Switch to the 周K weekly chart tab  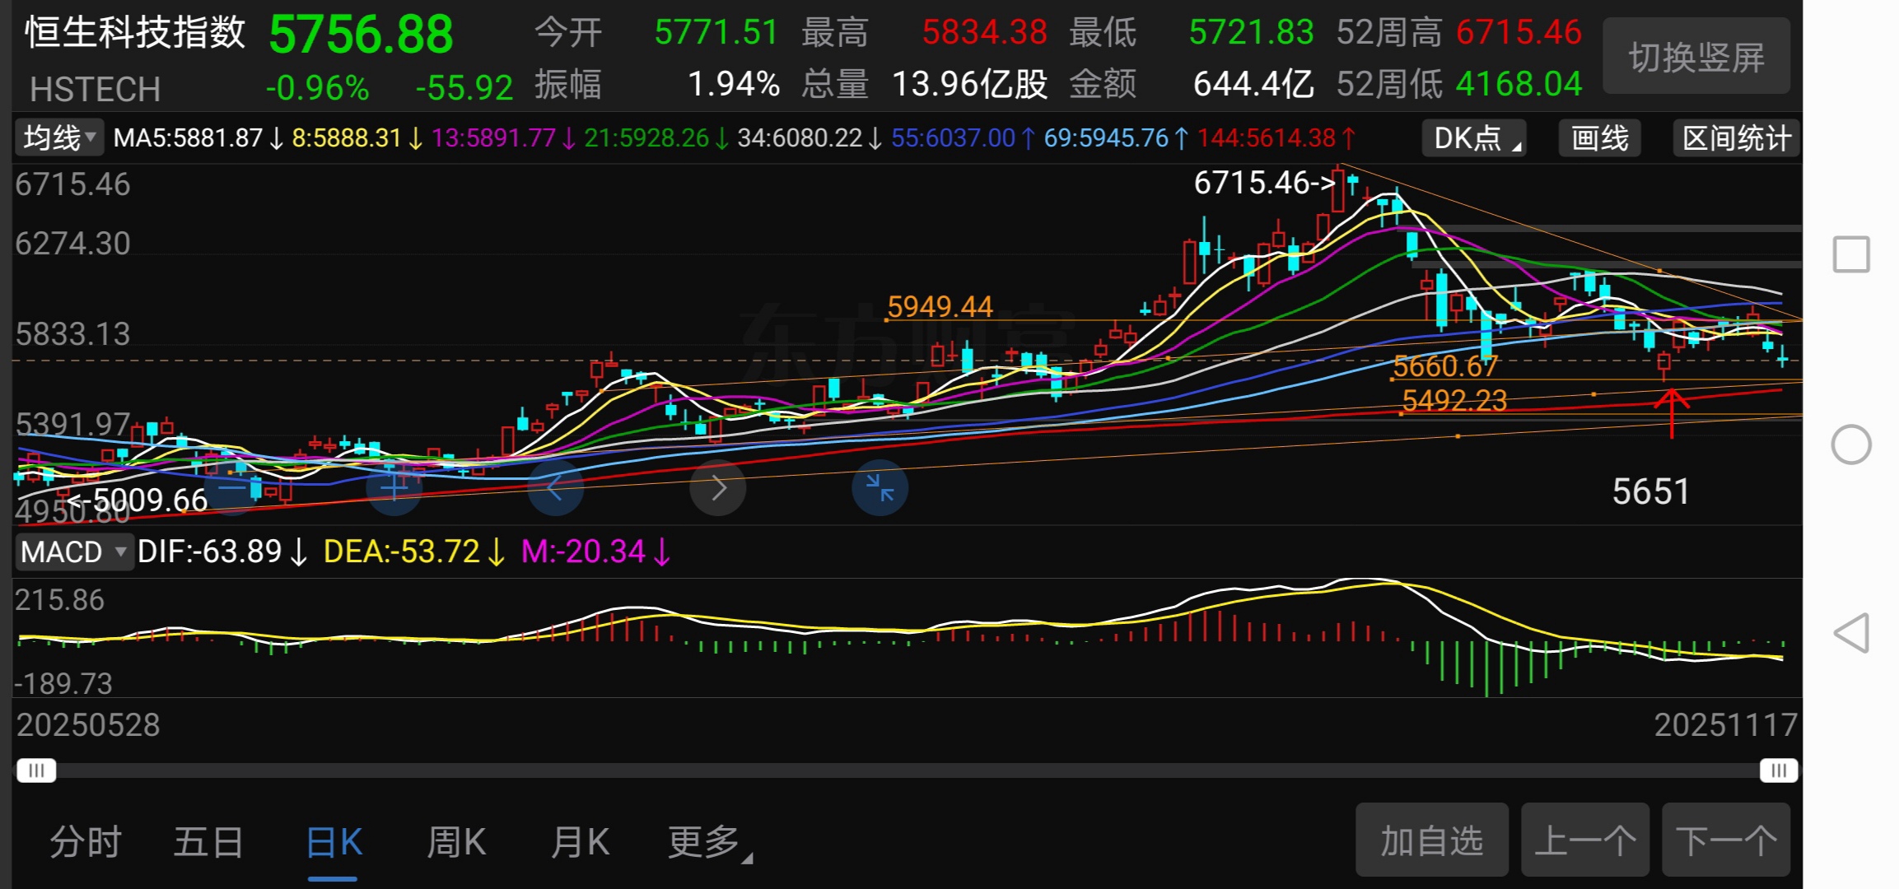click(456, 842)
